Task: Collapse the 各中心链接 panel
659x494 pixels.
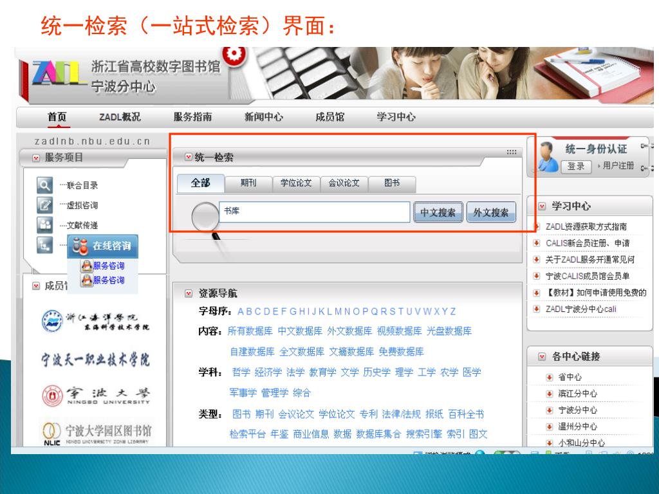Action: pyautogui.click(x=542, y=356)
